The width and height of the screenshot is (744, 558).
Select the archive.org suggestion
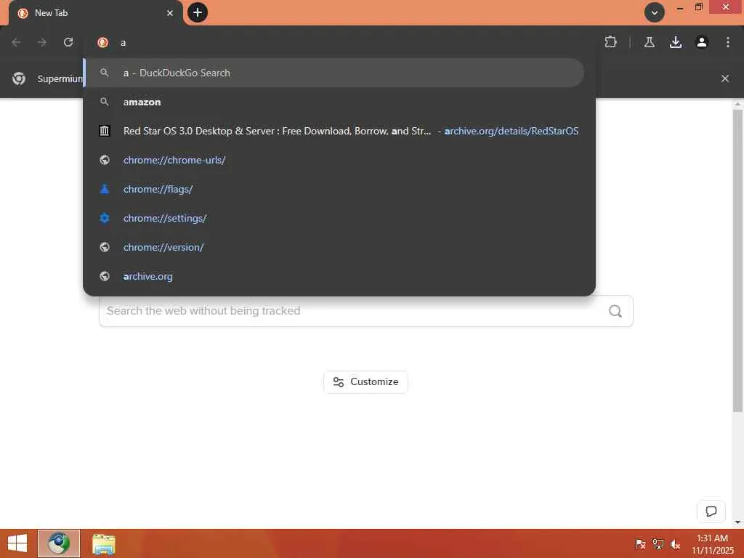click(x=334, y=276)
